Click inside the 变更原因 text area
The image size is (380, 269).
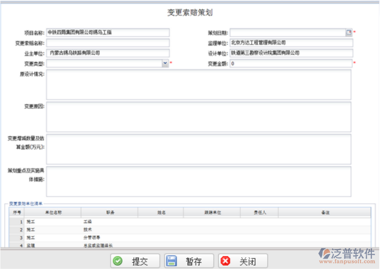(199, 117)
